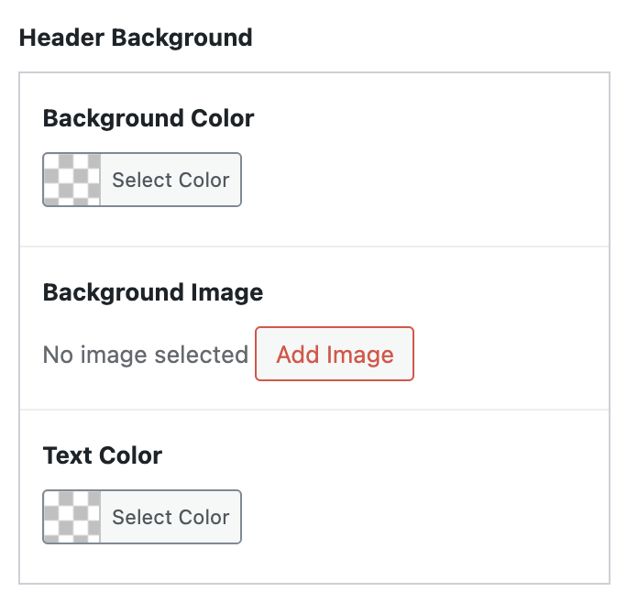Open the Background Color Select Color button
627x603 pixels.
(x=142, y=180)
